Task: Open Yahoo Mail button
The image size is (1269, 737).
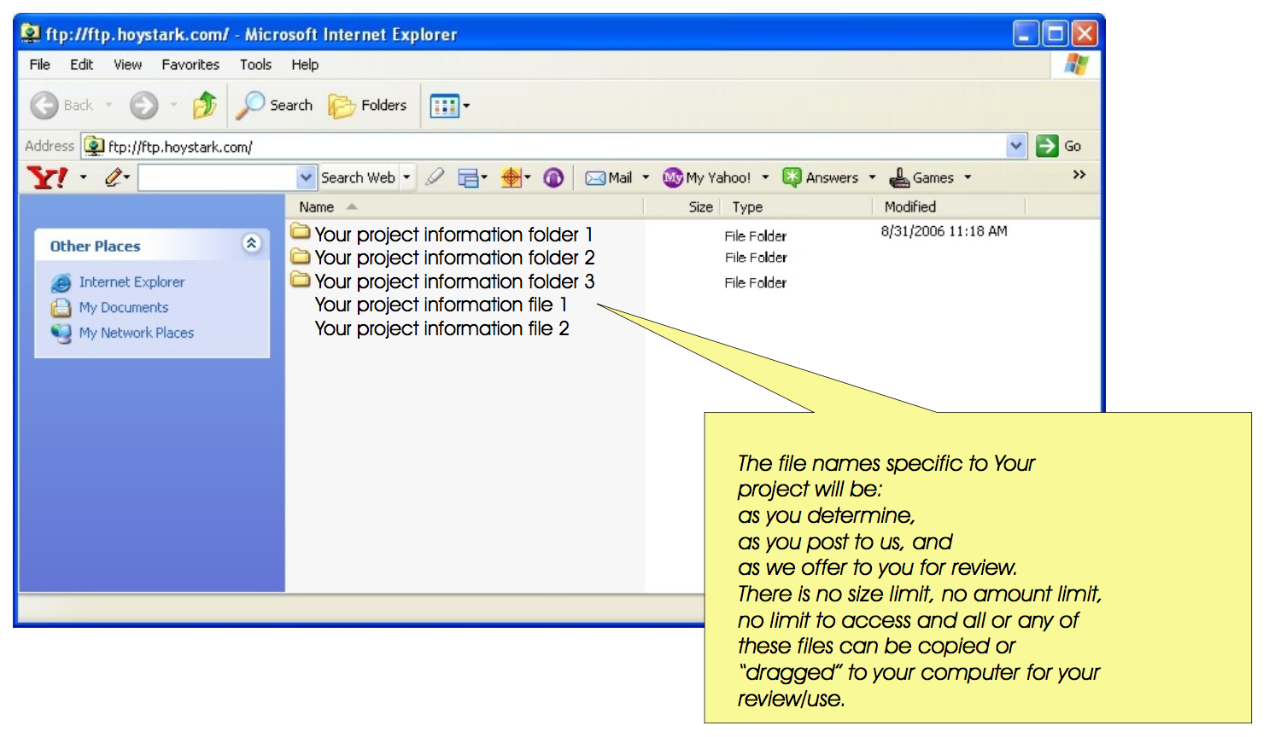Action: click(x=609, y=177)
